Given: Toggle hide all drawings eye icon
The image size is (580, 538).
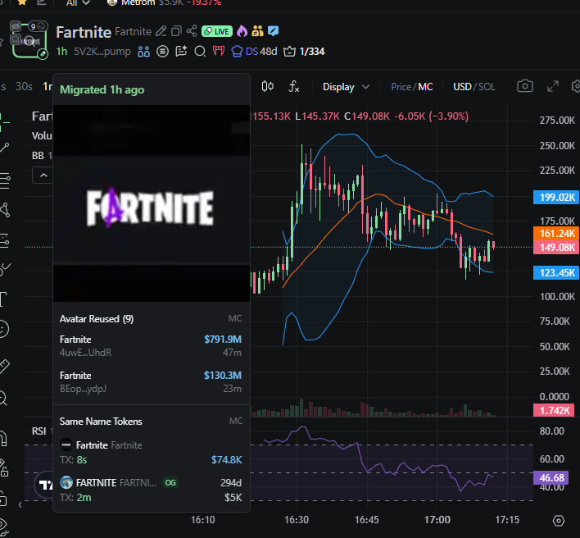Looking at the screenshot, I should [3, 526].
